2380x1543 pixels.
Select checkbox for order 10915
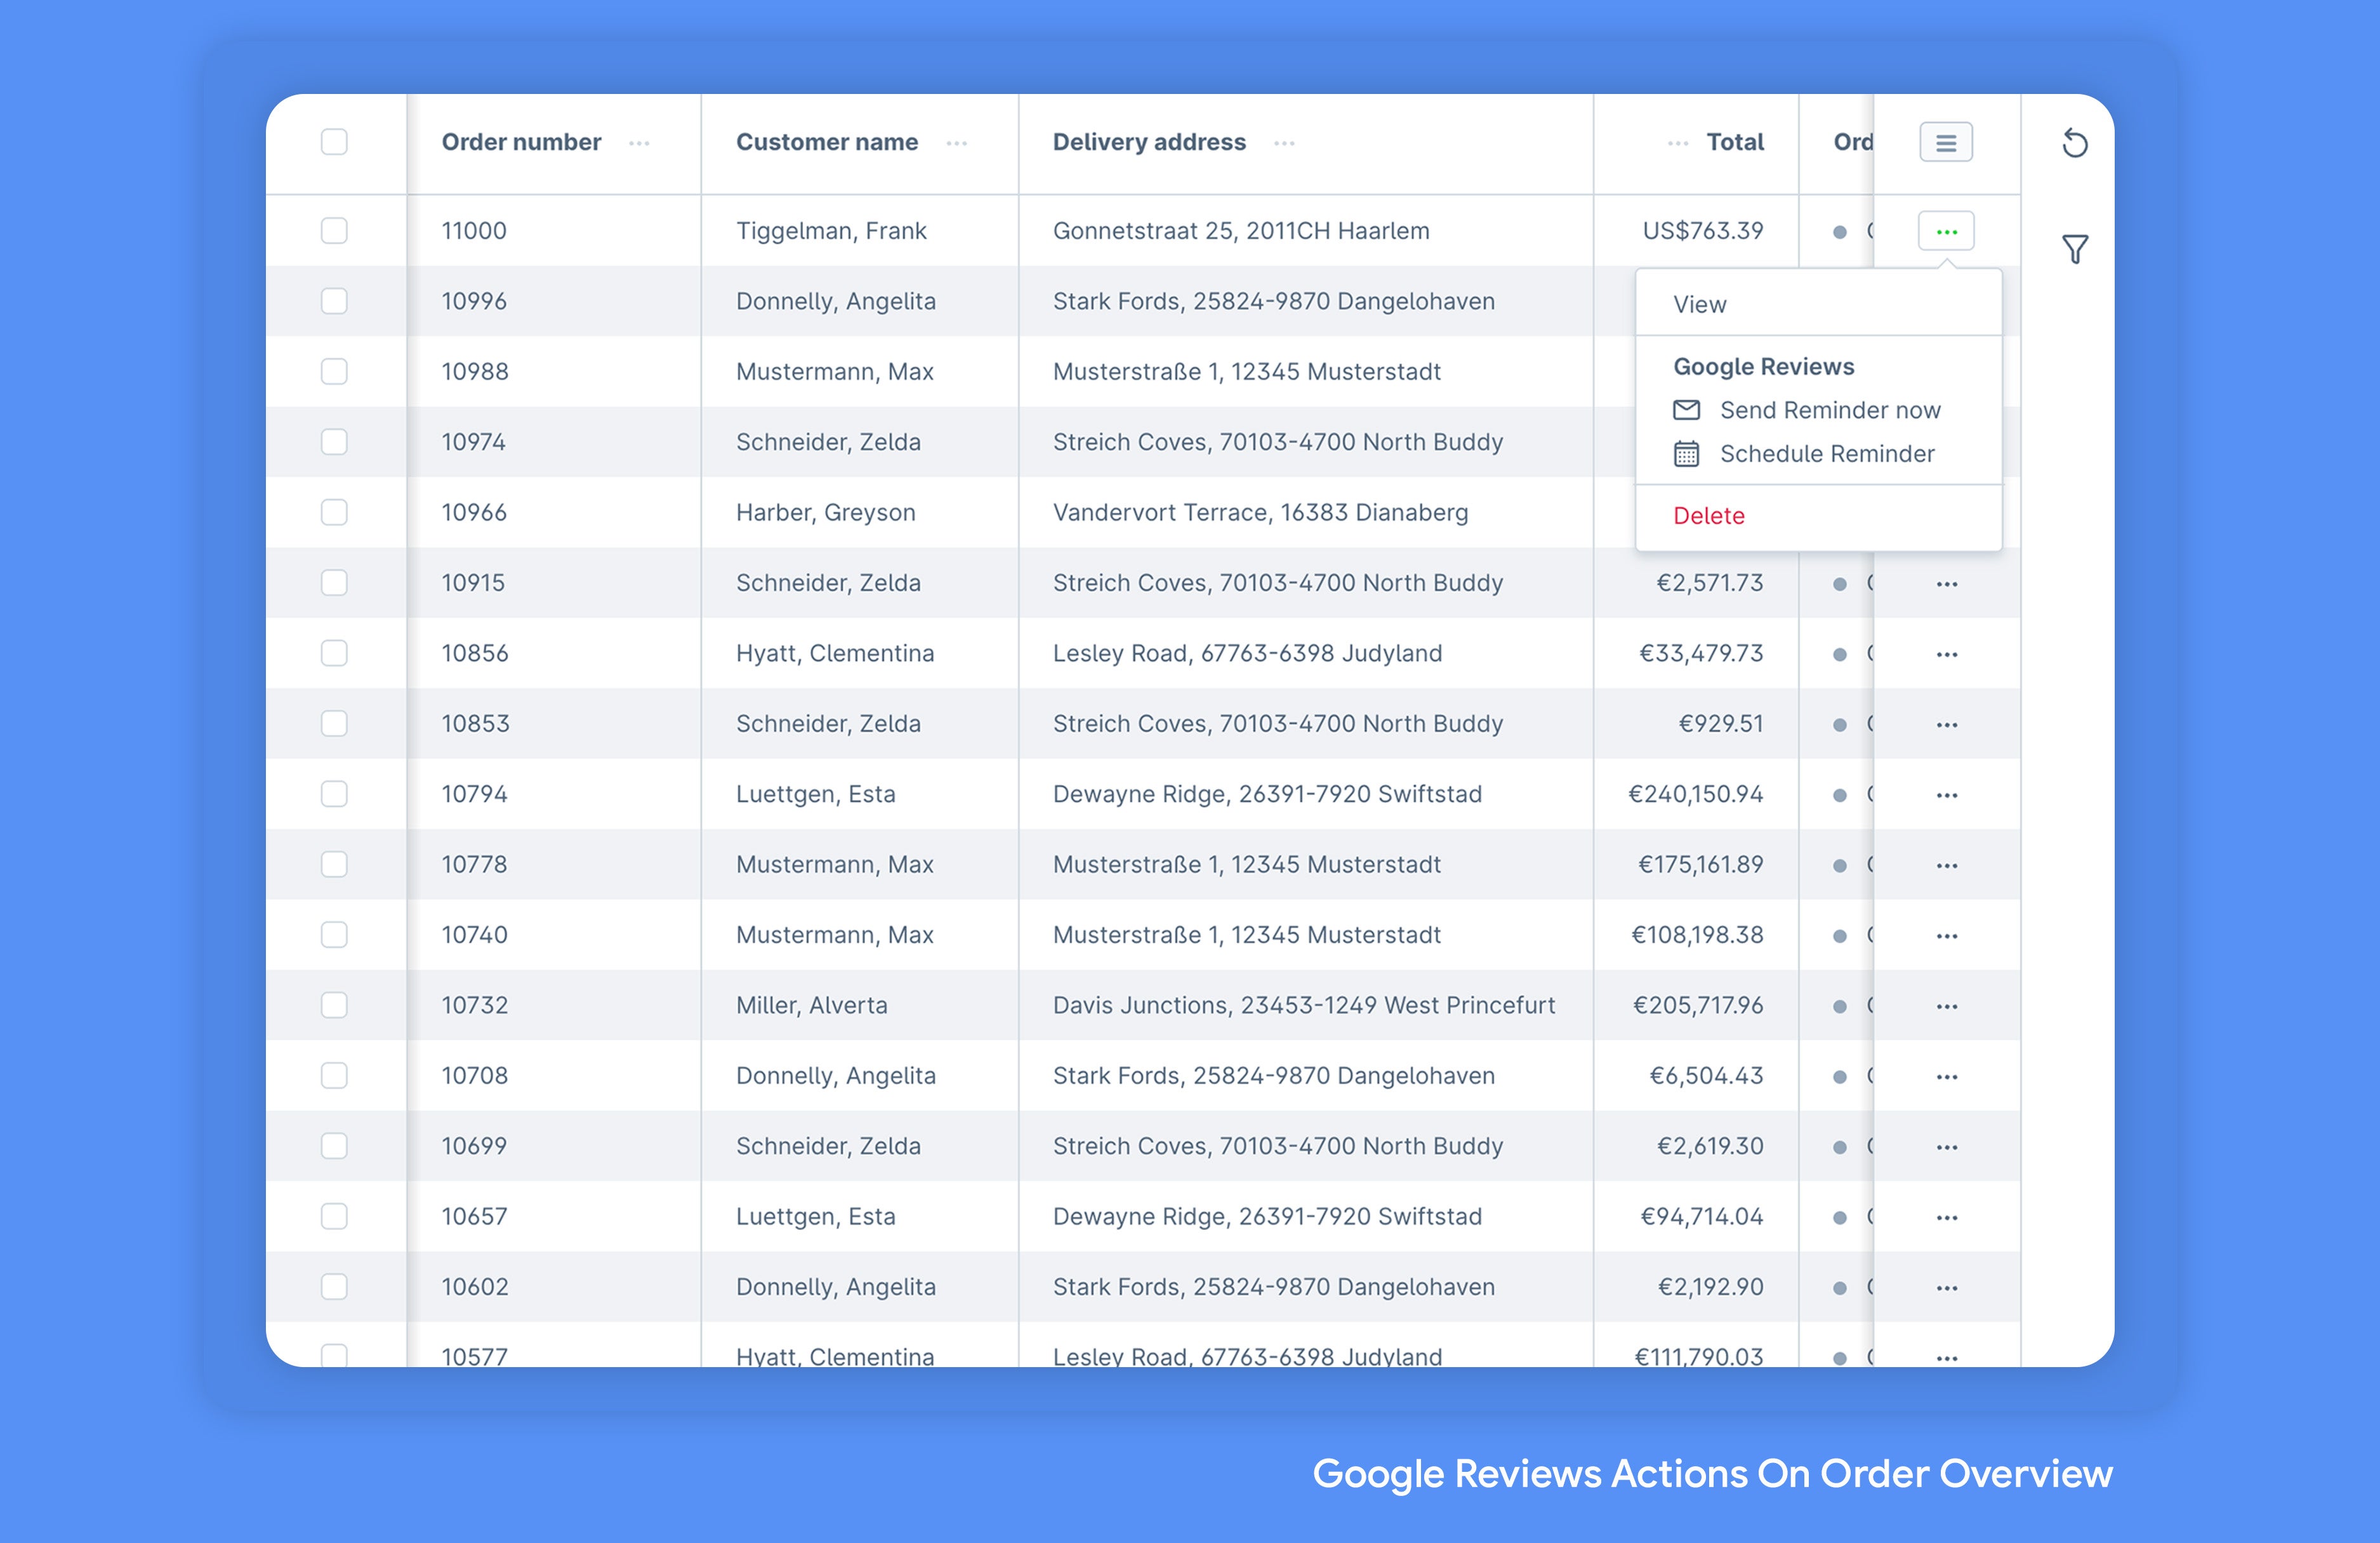pyautogui.click(x=334, y=582)
